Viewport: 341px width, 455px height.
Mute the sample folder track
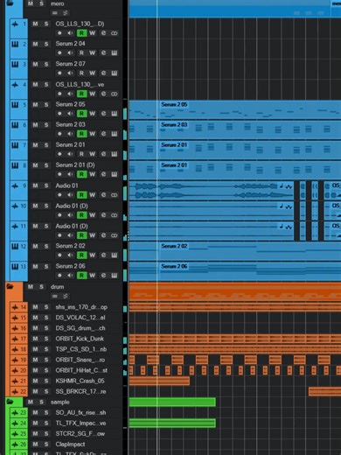coord(31,402)
